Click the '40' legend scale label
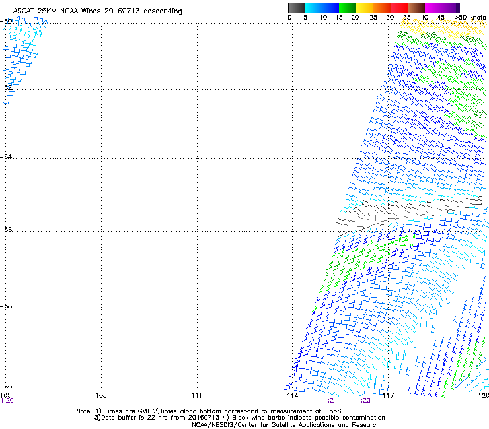Image resolution: width=489 pixels, height=429 pixels. pyautogui.click(x=424, y=18)
